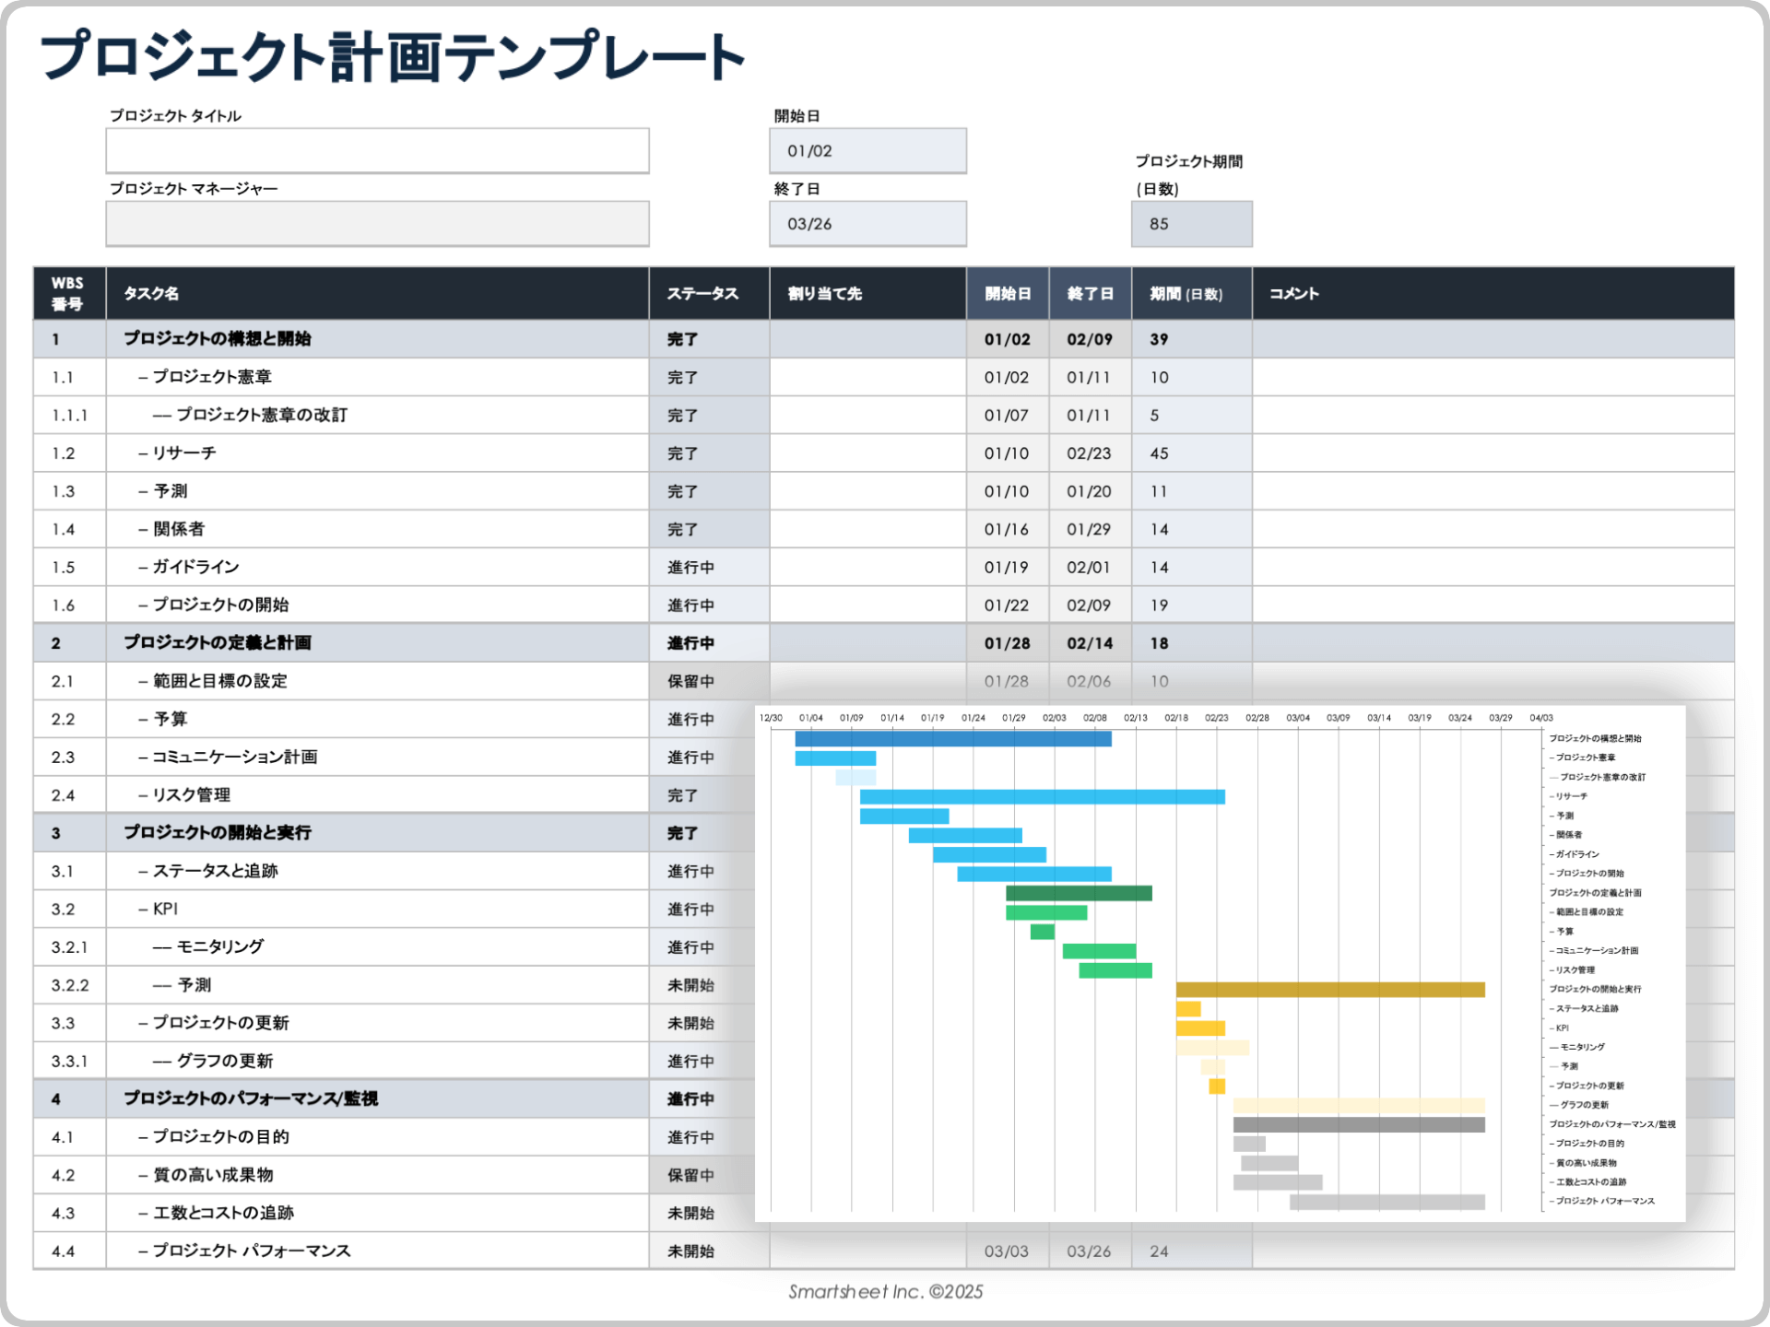Click the 02/13 date marker on the Gantt timeline

(x=1136, y=716)
